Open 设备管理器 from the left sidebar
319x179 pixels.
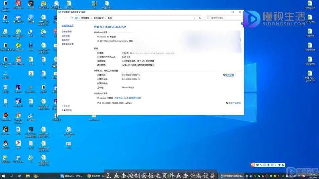pos(67,31)
